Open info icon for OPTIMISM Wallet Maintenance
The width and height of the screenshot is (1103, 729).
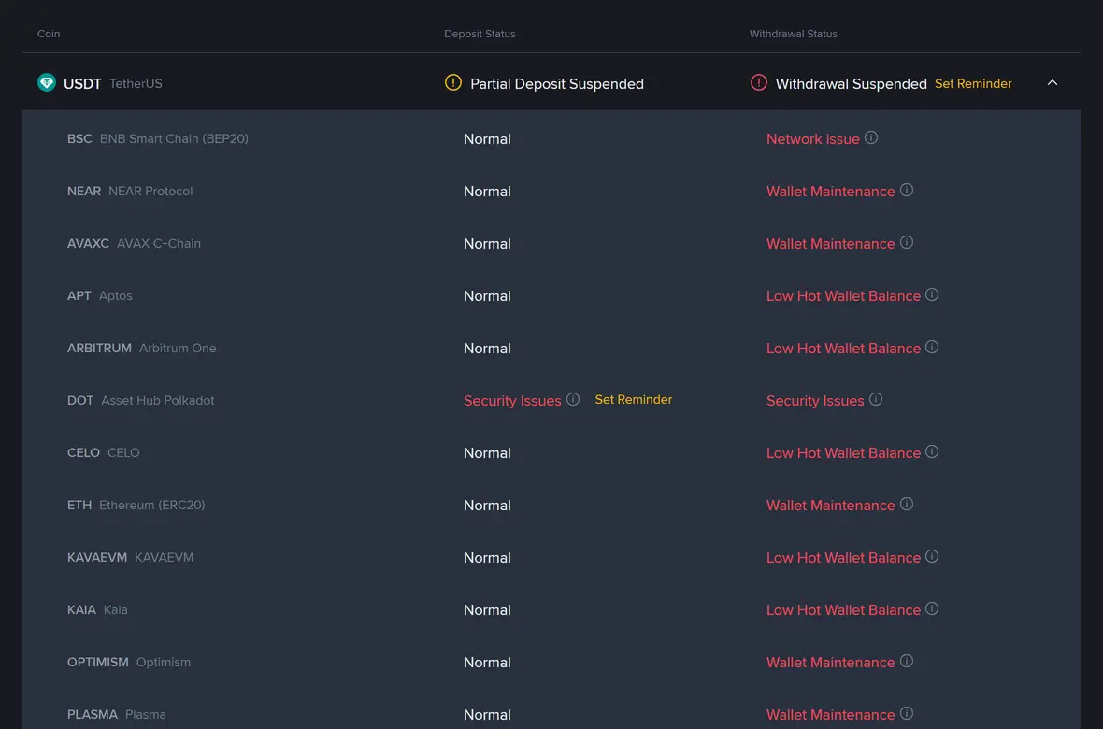pos(907,661)
